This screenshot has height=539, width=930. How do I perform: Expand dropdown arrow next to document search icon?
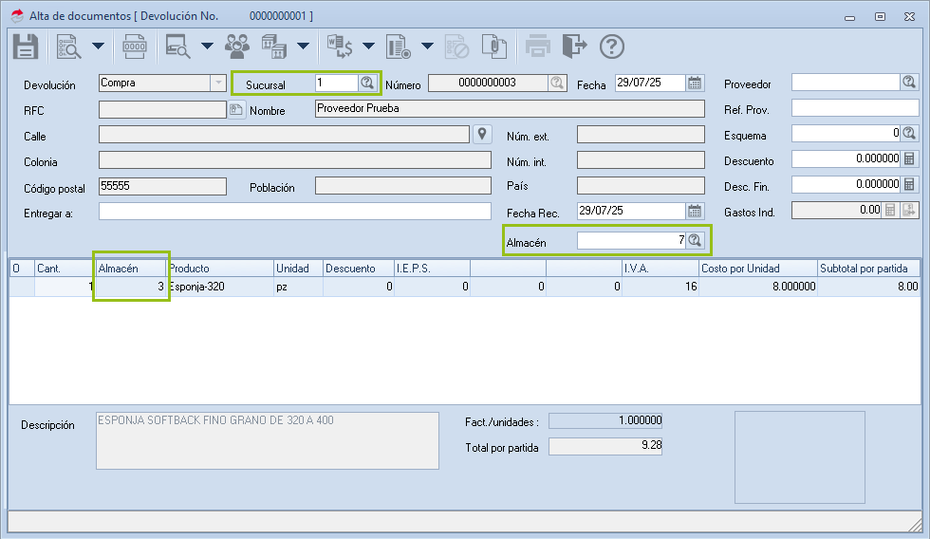98,46
